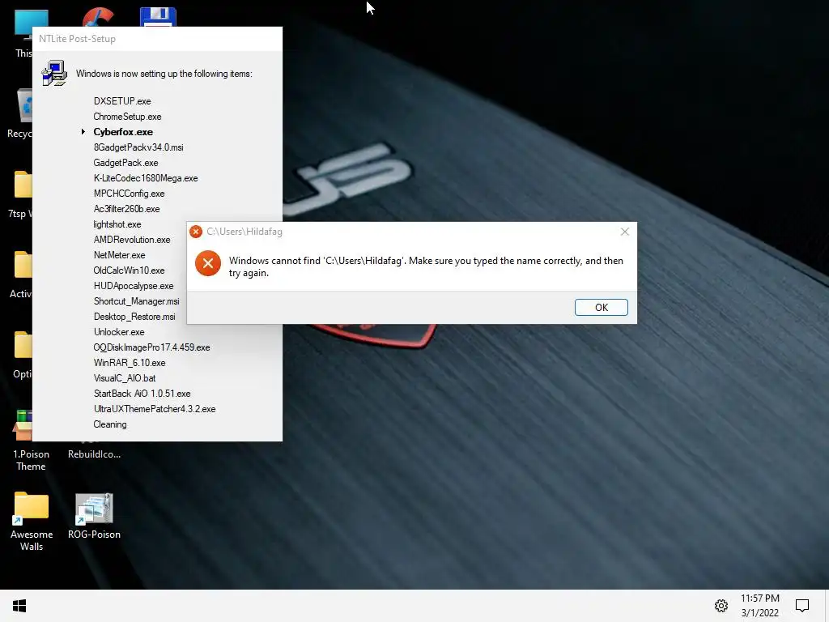Select Desktop_Restore.msi entry
Image resolution: width=829 pixels, height=622 pixels.
click(134, 317)
